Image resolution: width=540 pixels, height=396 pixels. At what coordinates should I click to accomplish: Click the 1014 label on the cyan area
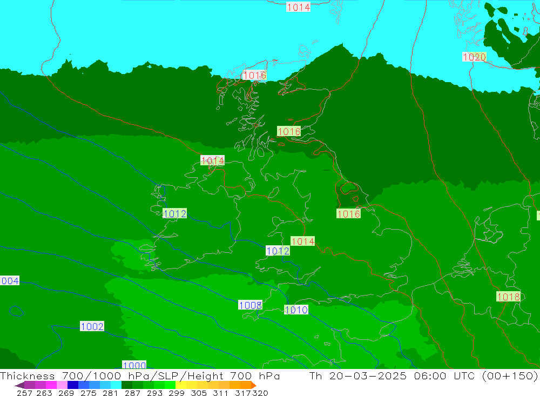[x=298, y=7]
